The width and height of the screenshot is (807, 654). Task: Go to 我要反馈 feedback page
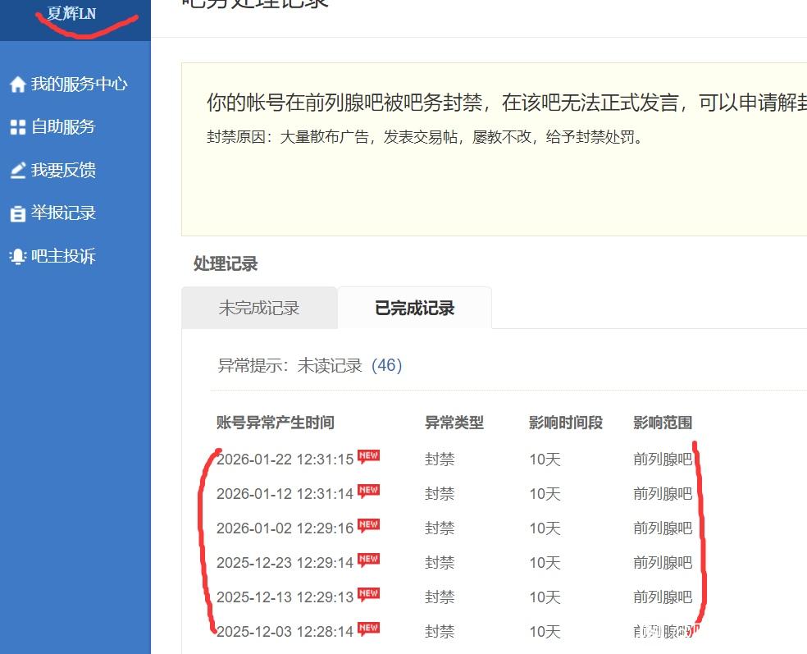[63, 171]
